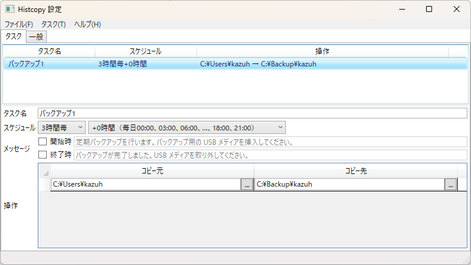Click the browse button for コピー元 path
471x265 pixels.
tap(247, 185)
